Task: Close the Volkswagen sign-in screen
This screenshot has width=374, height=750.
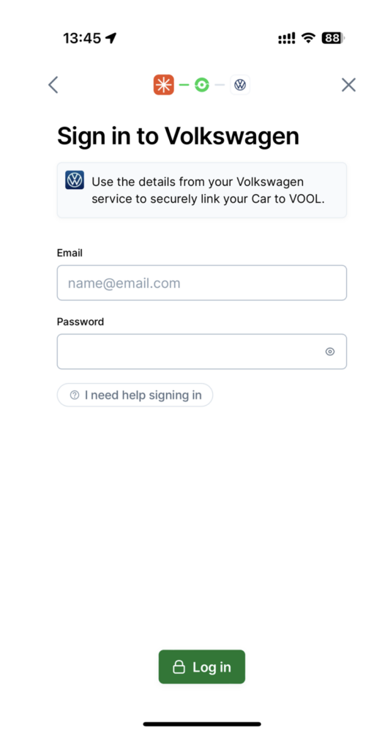Action: click(x=348, y=85)
